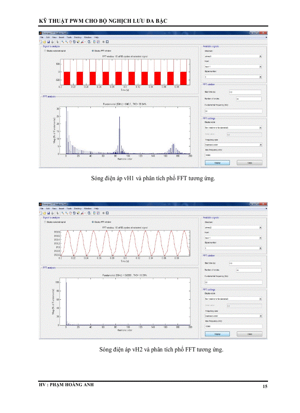Click Data Cursor tool in lower window toolbar
Screen dimensions: 300x413
(x=78, y=213)
